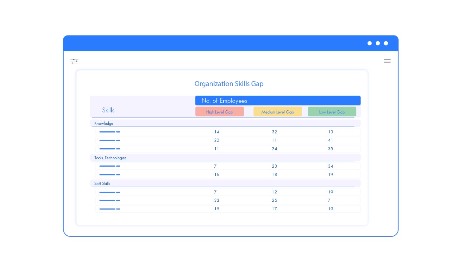Click the value 24 cell
The height and width of the screenshot is (264, 458).
coord(274,149)
